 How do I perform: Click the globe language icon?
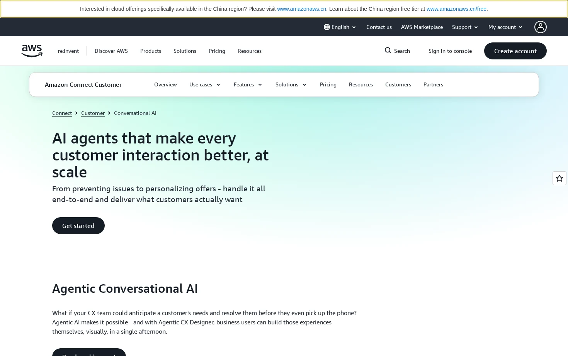point(327,27)
